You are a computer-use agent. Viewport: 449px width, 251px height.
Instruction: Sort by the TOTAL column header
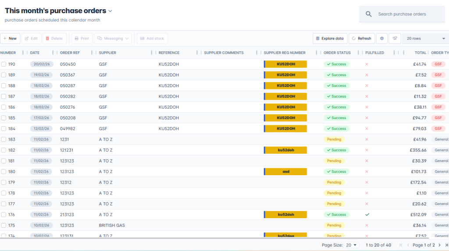click(x=420, y=53)
